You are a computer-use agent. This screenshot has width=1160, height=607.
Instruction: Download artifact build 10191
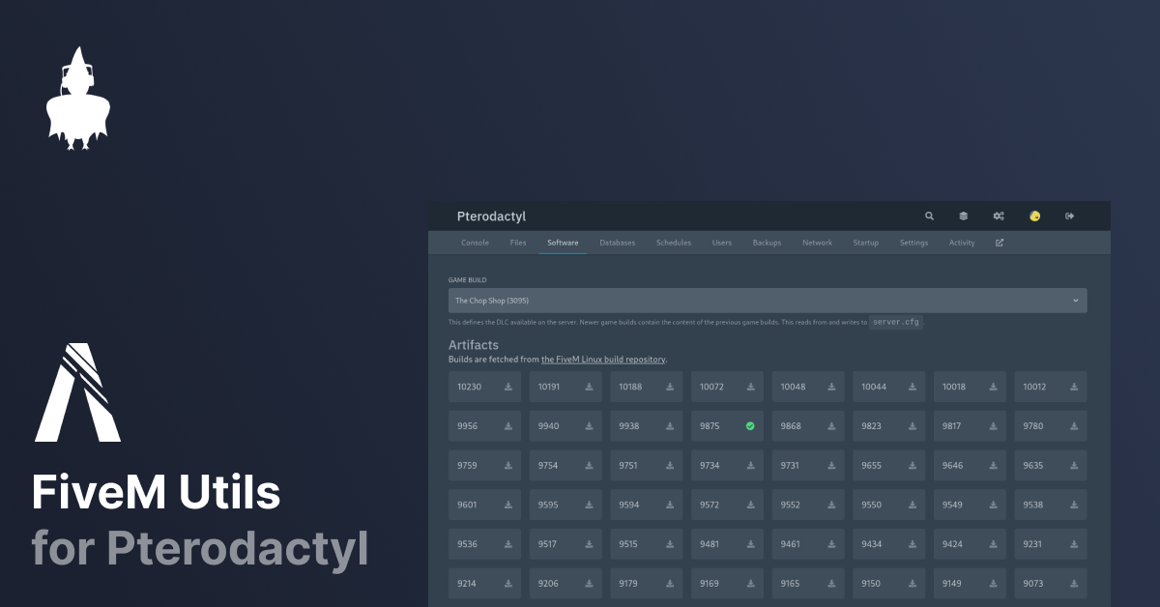coord(590,387)
